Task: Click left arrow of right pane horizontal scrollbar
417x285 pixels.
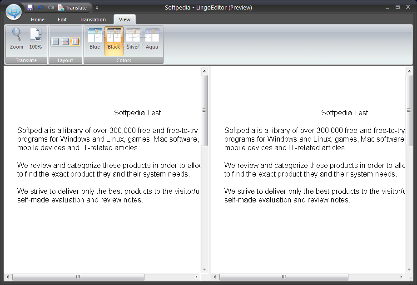Action: pyautogui.click(x=215, y=277)
